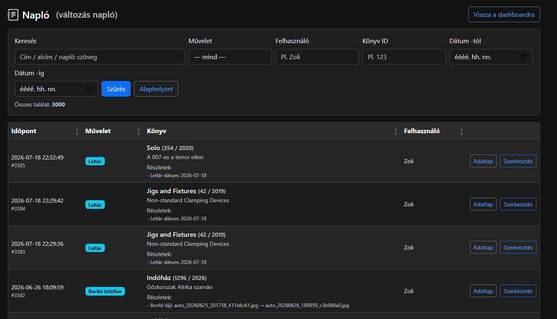Image resolution: width=557 pixels, height=319 pixels.
Task: Sort table by Művelet column
Action: (138, 131)
